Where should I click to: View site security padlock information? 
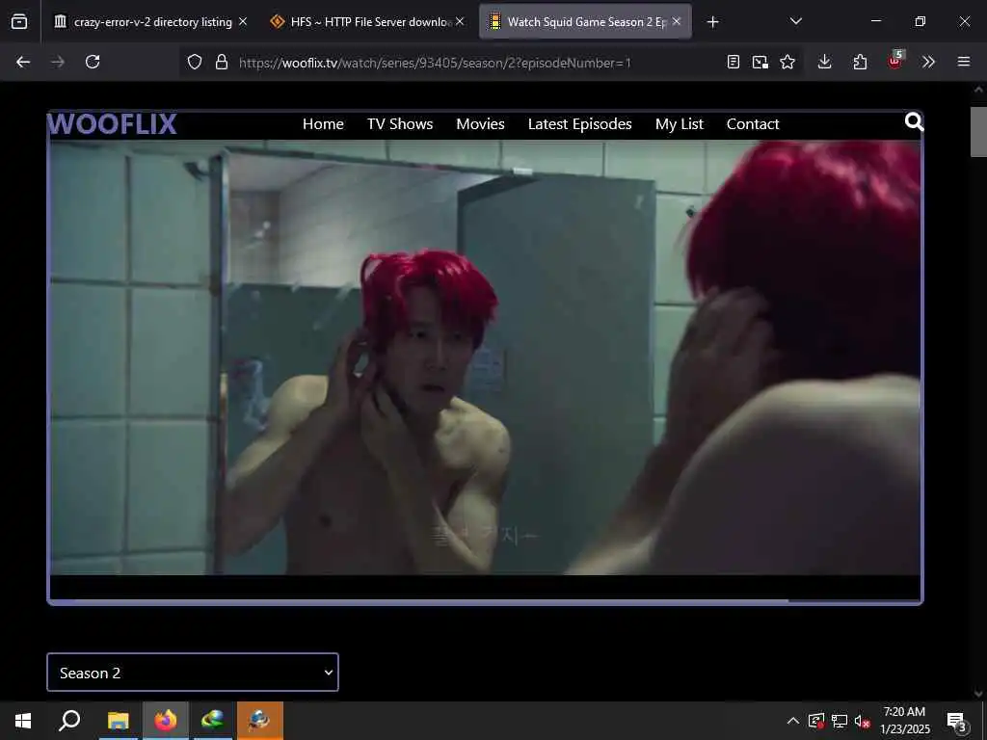click(222, 62)
